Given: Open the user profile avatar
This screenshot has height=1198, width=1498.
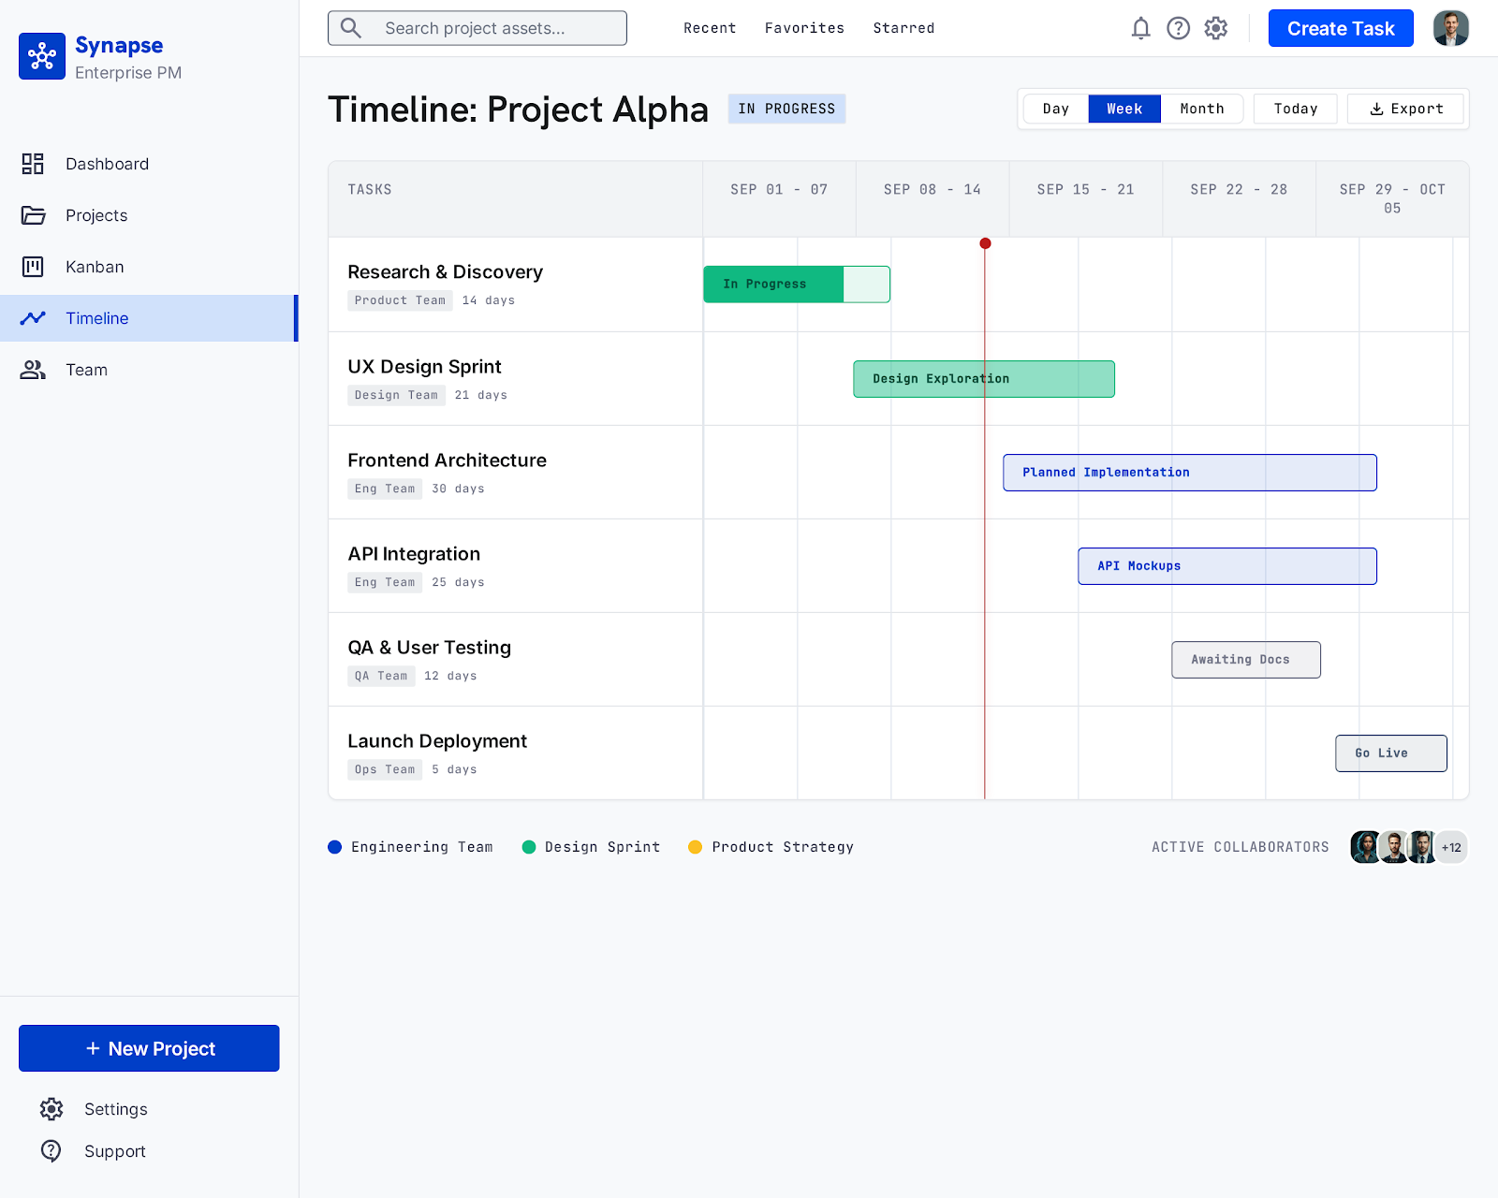Looking at the screenshot, I should [1450, 28].
